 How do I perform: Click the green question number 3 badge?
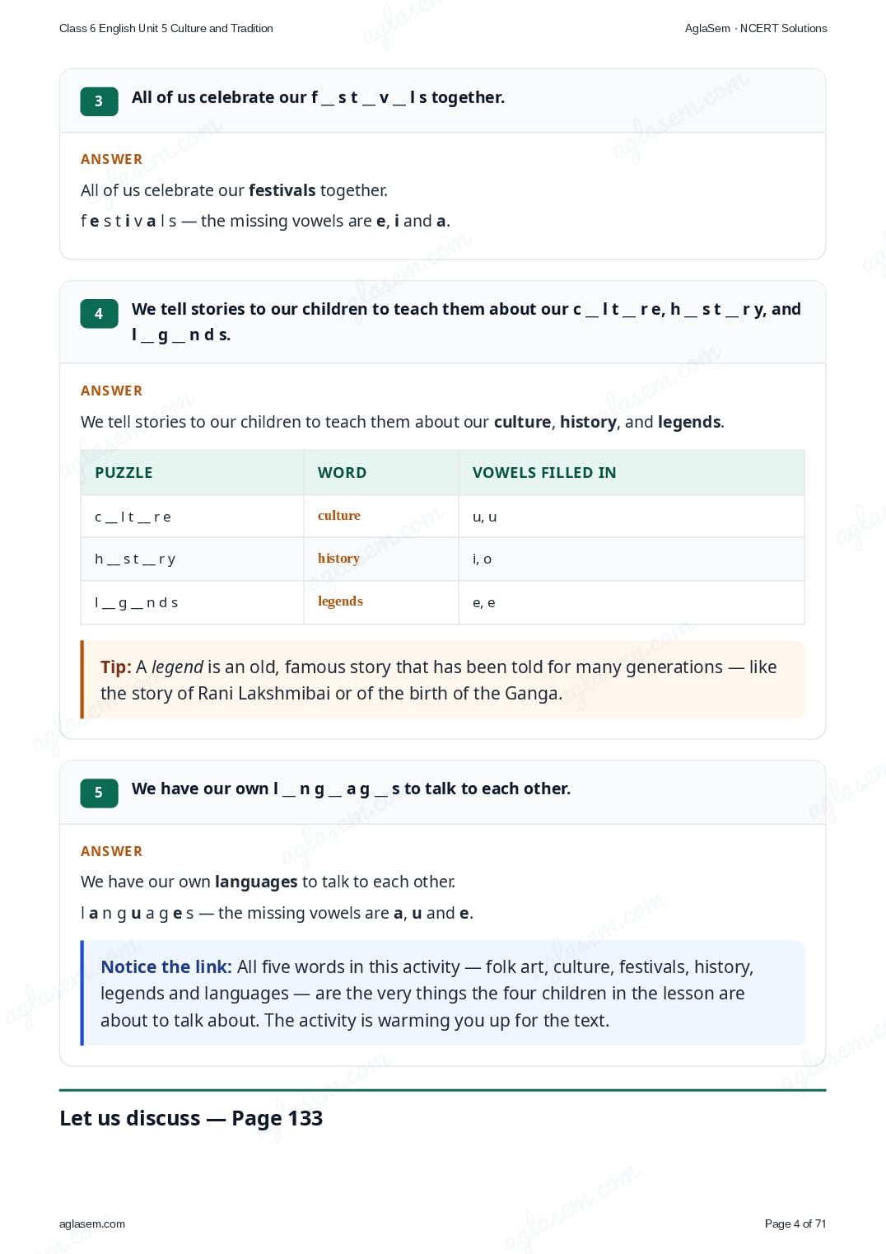pos(99,101)
